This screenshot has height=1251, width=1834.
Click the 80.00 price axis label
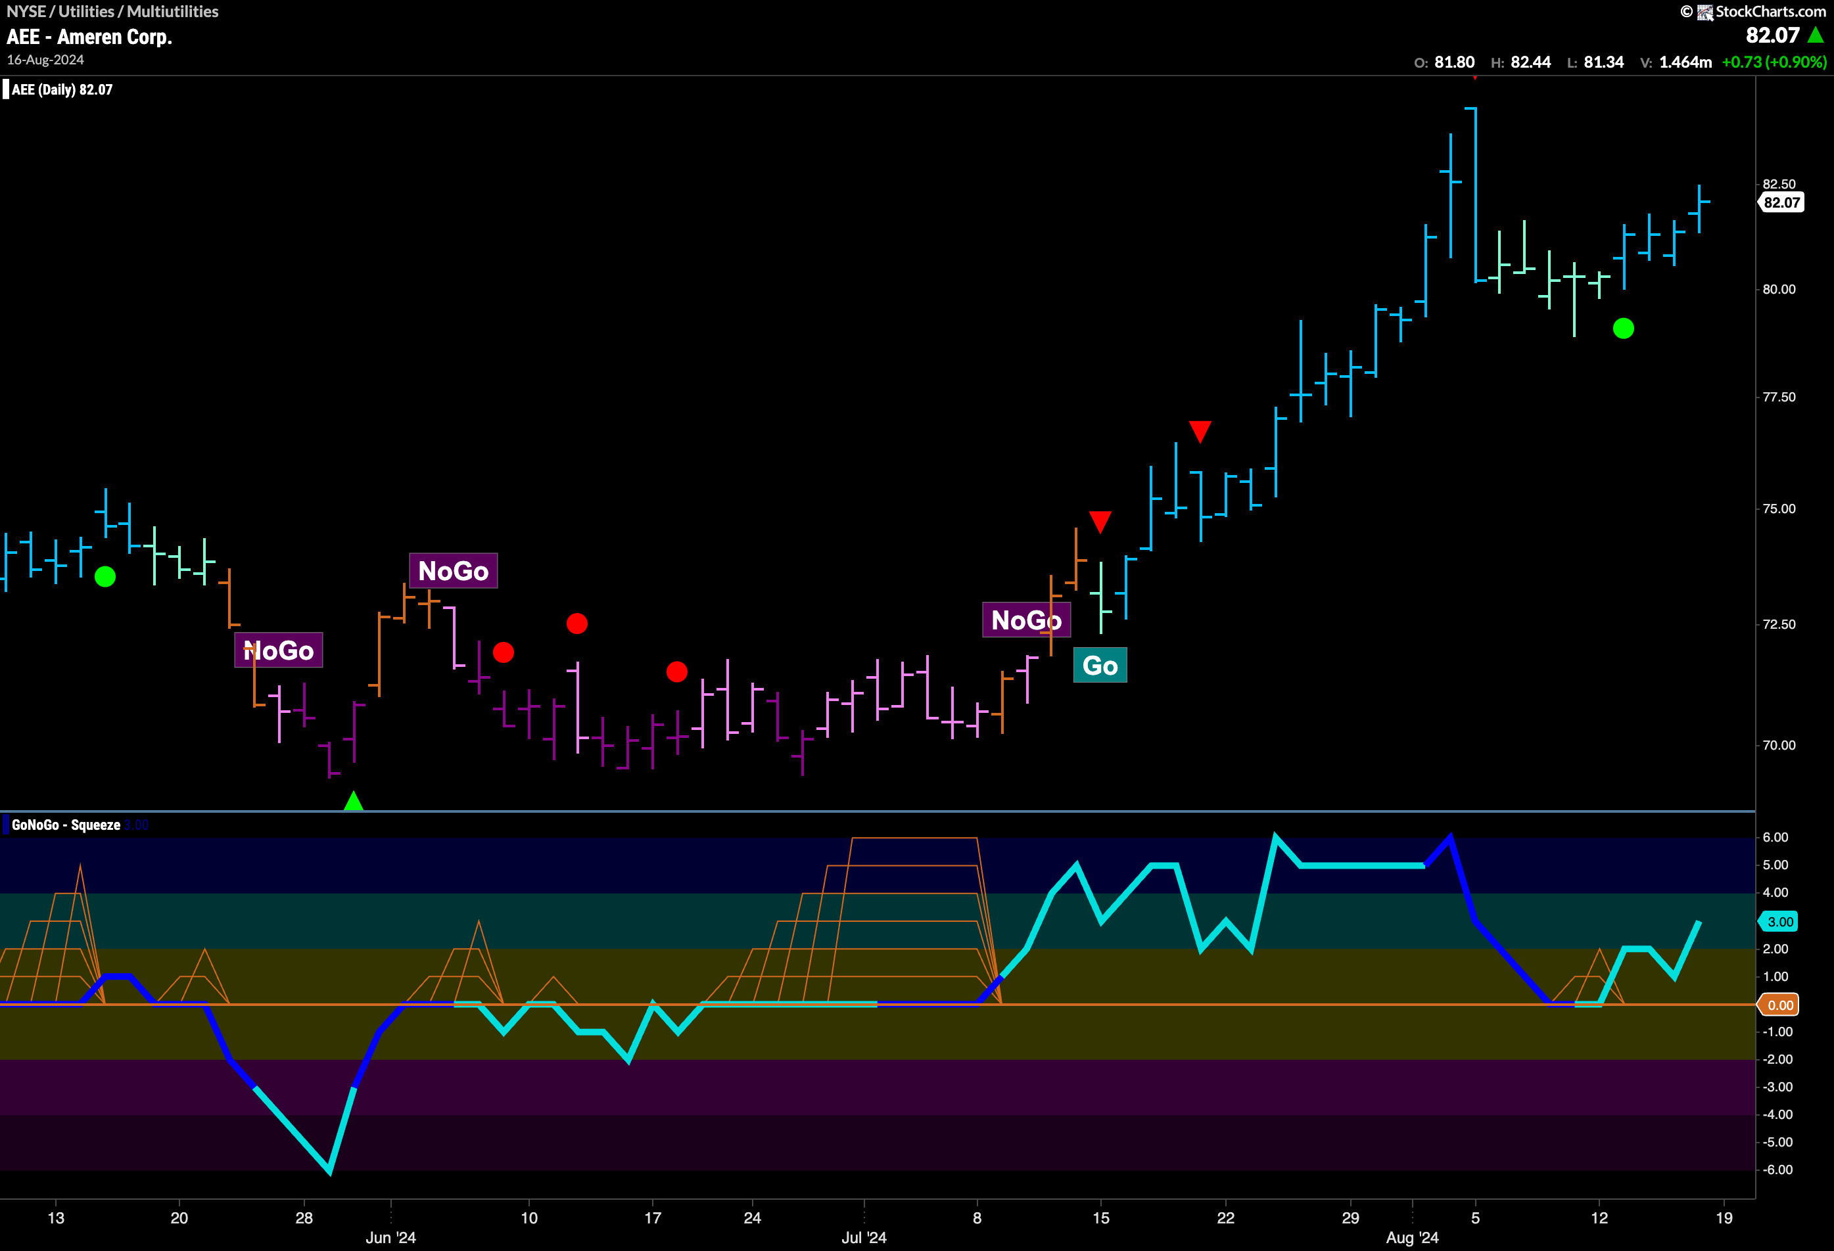pyautogui.click(x=1779, y=290)
